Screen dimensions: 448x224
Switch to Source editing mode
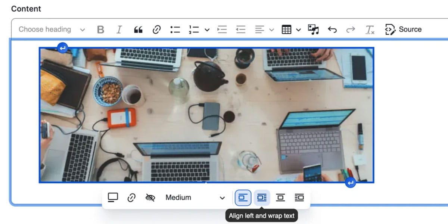(x=403, y=29)
